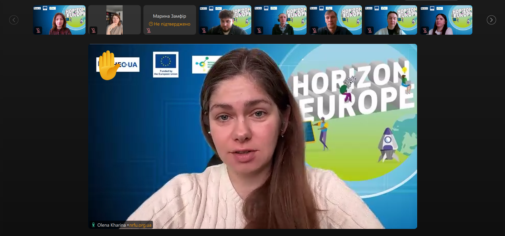Select thumbnail with the bookshelf background
Image resolution: width=505 pixels, height=236 pixels.
pyautogui.click(x=114, y=20)
